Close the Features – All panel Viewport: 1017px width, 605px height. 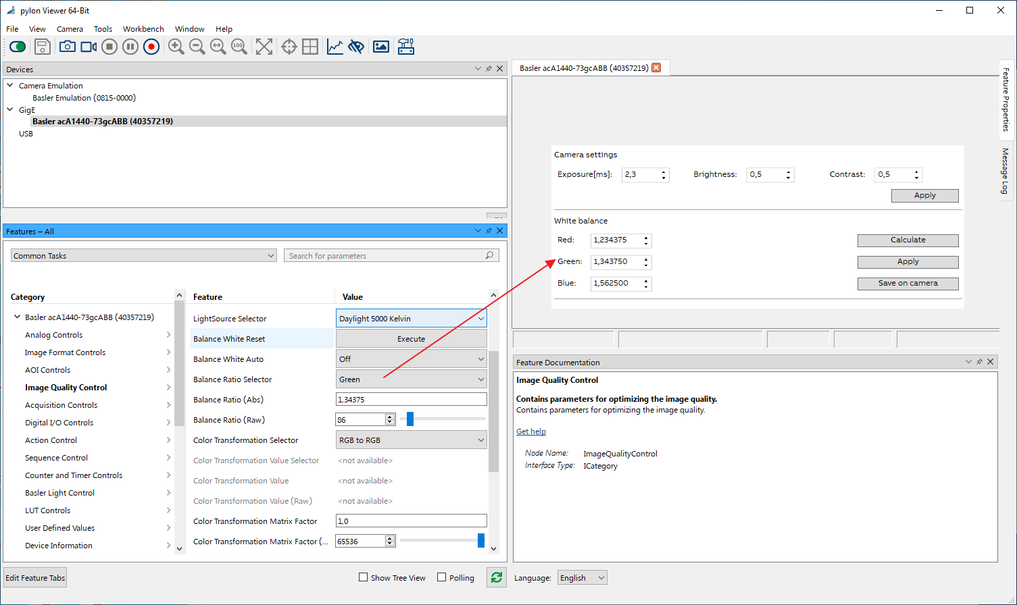pos(500,231)
